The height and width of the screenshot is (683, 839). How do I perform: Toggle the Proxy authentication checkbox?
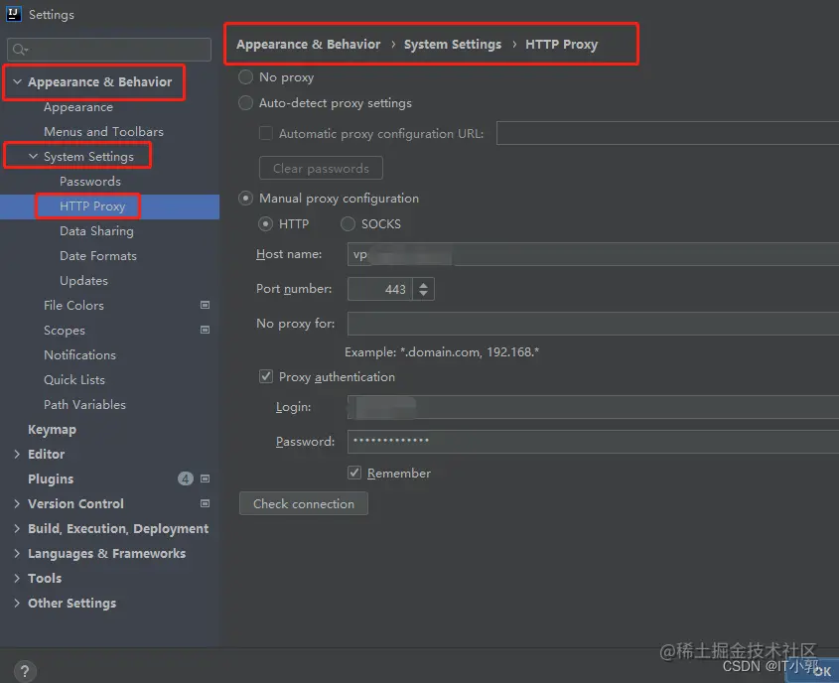[265, 376]
